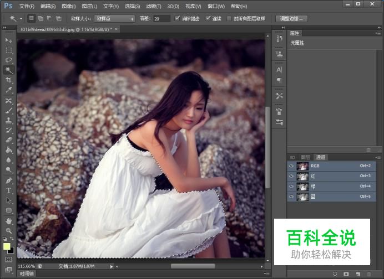
Task: Toggle the 消除锯齿 anti-alias checkbox
Action: [177, 18]
